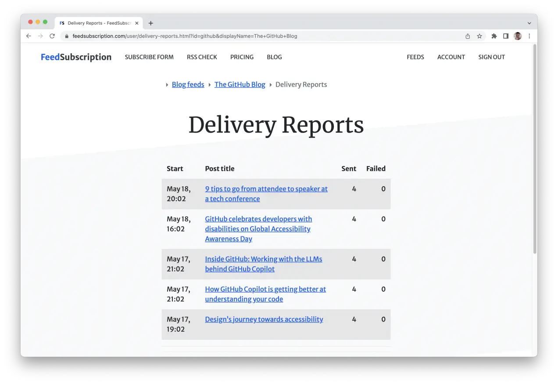This screenshot has width=558, height=384.
Task: Open a new tab with the plus button
Action: [x=151, y=22]
